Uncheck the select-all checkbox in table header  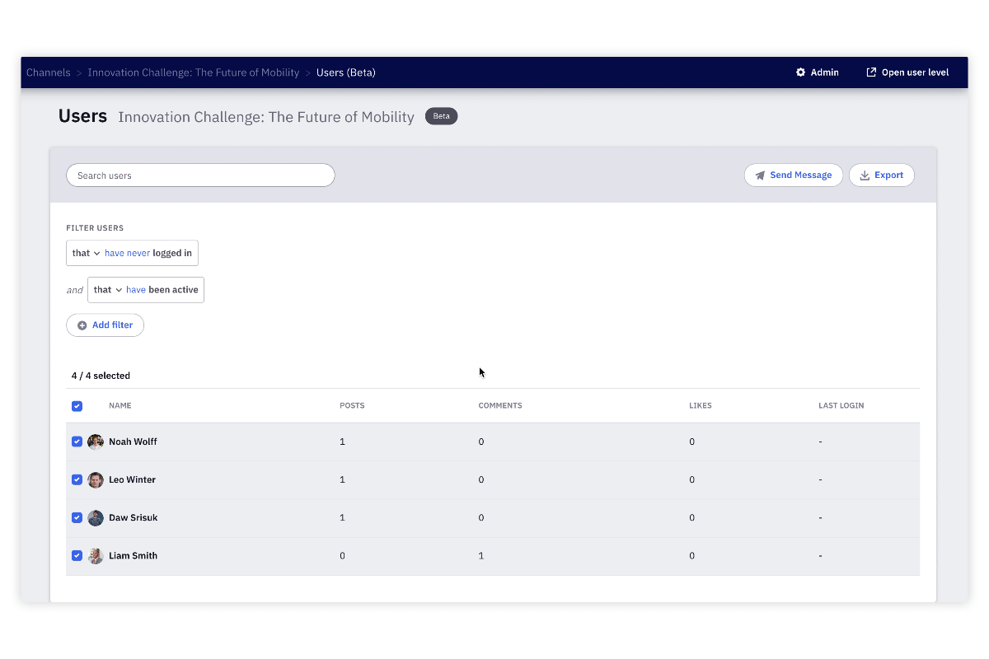77,406
